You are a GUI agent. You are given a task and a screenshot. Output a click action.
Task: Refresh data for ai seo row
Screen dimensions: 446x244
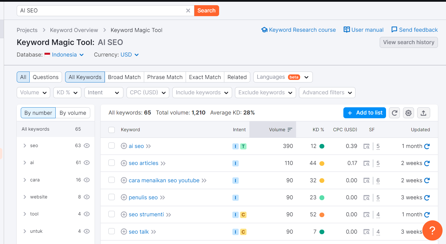click(427, 146)
